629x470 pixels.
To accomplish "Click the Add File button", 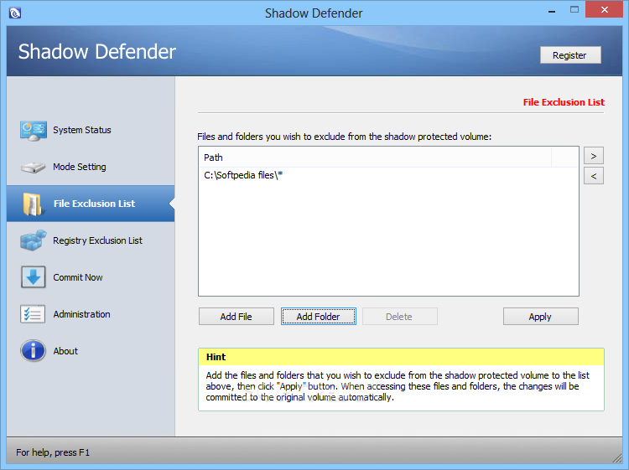I will click(237, 317).
